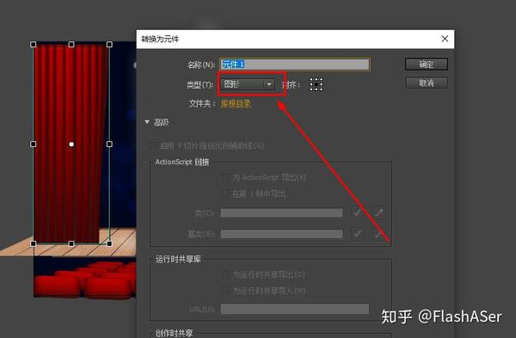This screenshot has width=516, height=338.
Task: Click the 对齐 registration point grid
Action: tap(316, 84)
